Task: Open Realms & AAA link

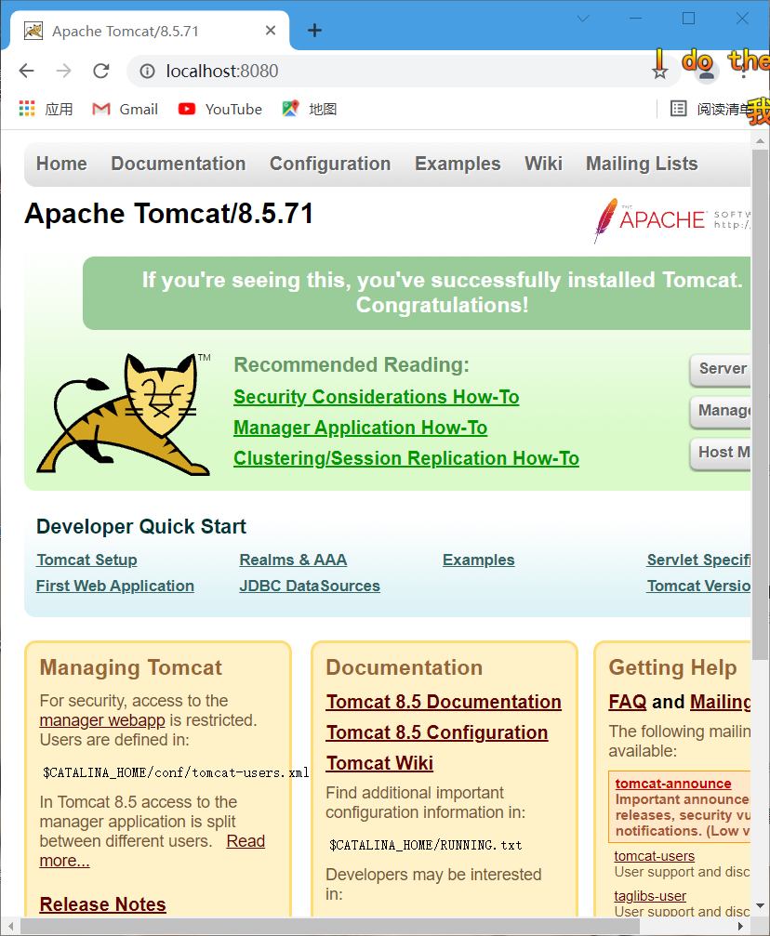Action: point(293,560)
